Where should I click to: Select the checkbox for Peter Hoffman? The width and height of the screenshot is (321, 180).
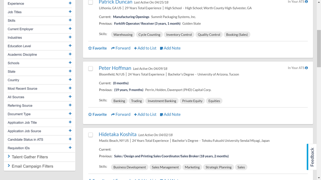[x=91, y=69]
